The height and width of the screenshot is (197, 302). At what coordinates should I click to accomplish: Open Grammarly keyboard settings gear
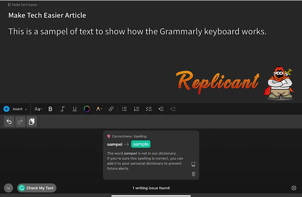coord(294,188)
